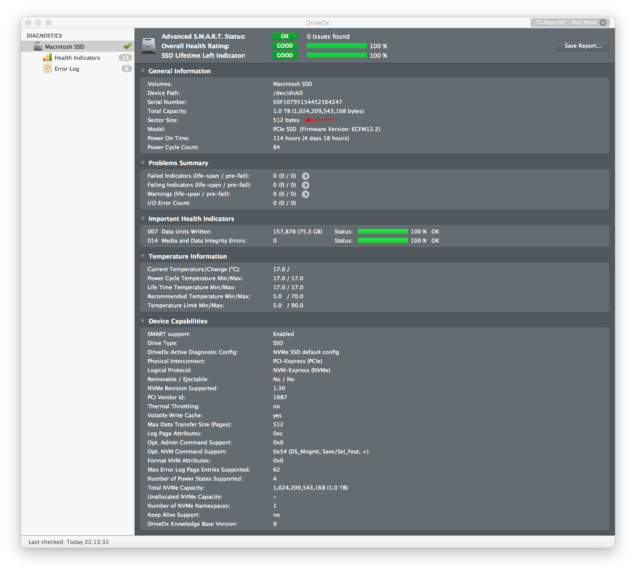The height and width of the screenshot is (573, 636).
Task: Collapse the Device Capabilities section
Action: [x=143, y=321]
